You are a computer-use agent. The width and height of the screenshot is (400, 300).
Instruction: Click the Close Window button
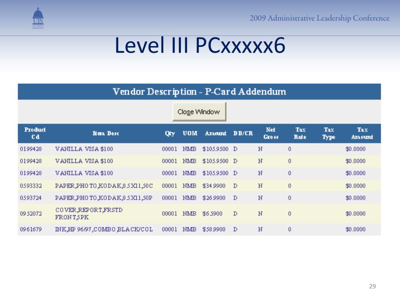199,112
